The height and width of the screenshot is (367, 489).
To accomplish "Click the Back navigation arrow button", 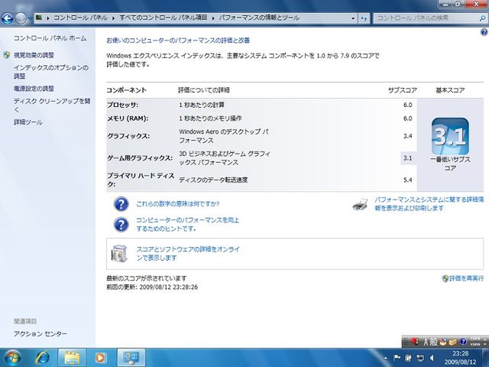I will 7,18.
